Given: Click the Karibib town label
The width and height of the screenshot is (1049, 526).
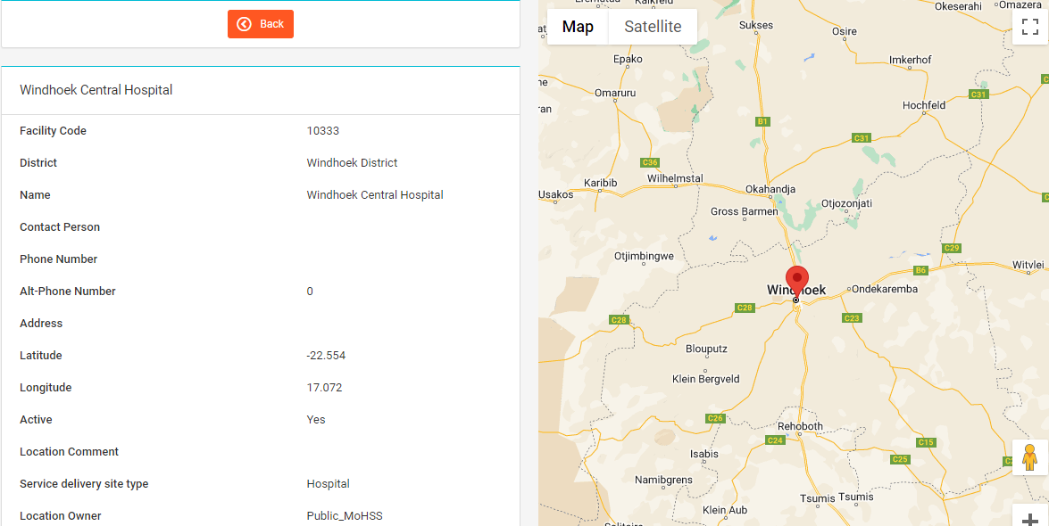Looking at the screenshot, I should click(600, 183).
